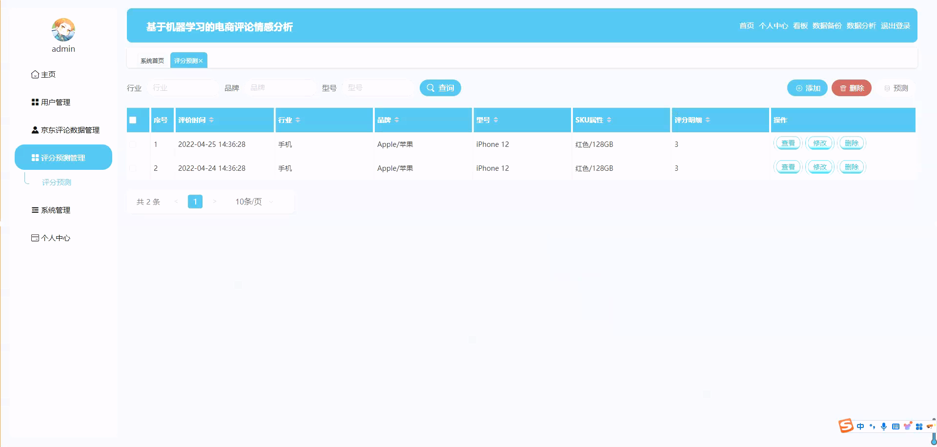Switch to the 系统首页 tab
937x447 pixels.
tap(152, 61)
